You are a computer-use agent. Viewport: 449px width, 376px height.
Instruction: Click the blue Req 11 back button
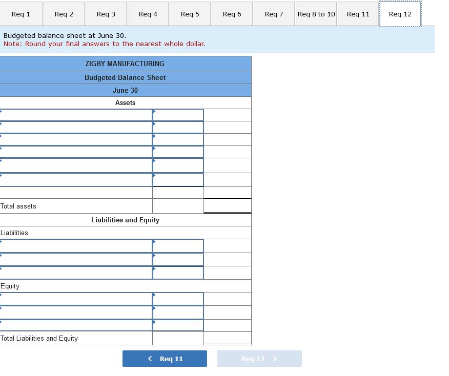pos(165,359)
